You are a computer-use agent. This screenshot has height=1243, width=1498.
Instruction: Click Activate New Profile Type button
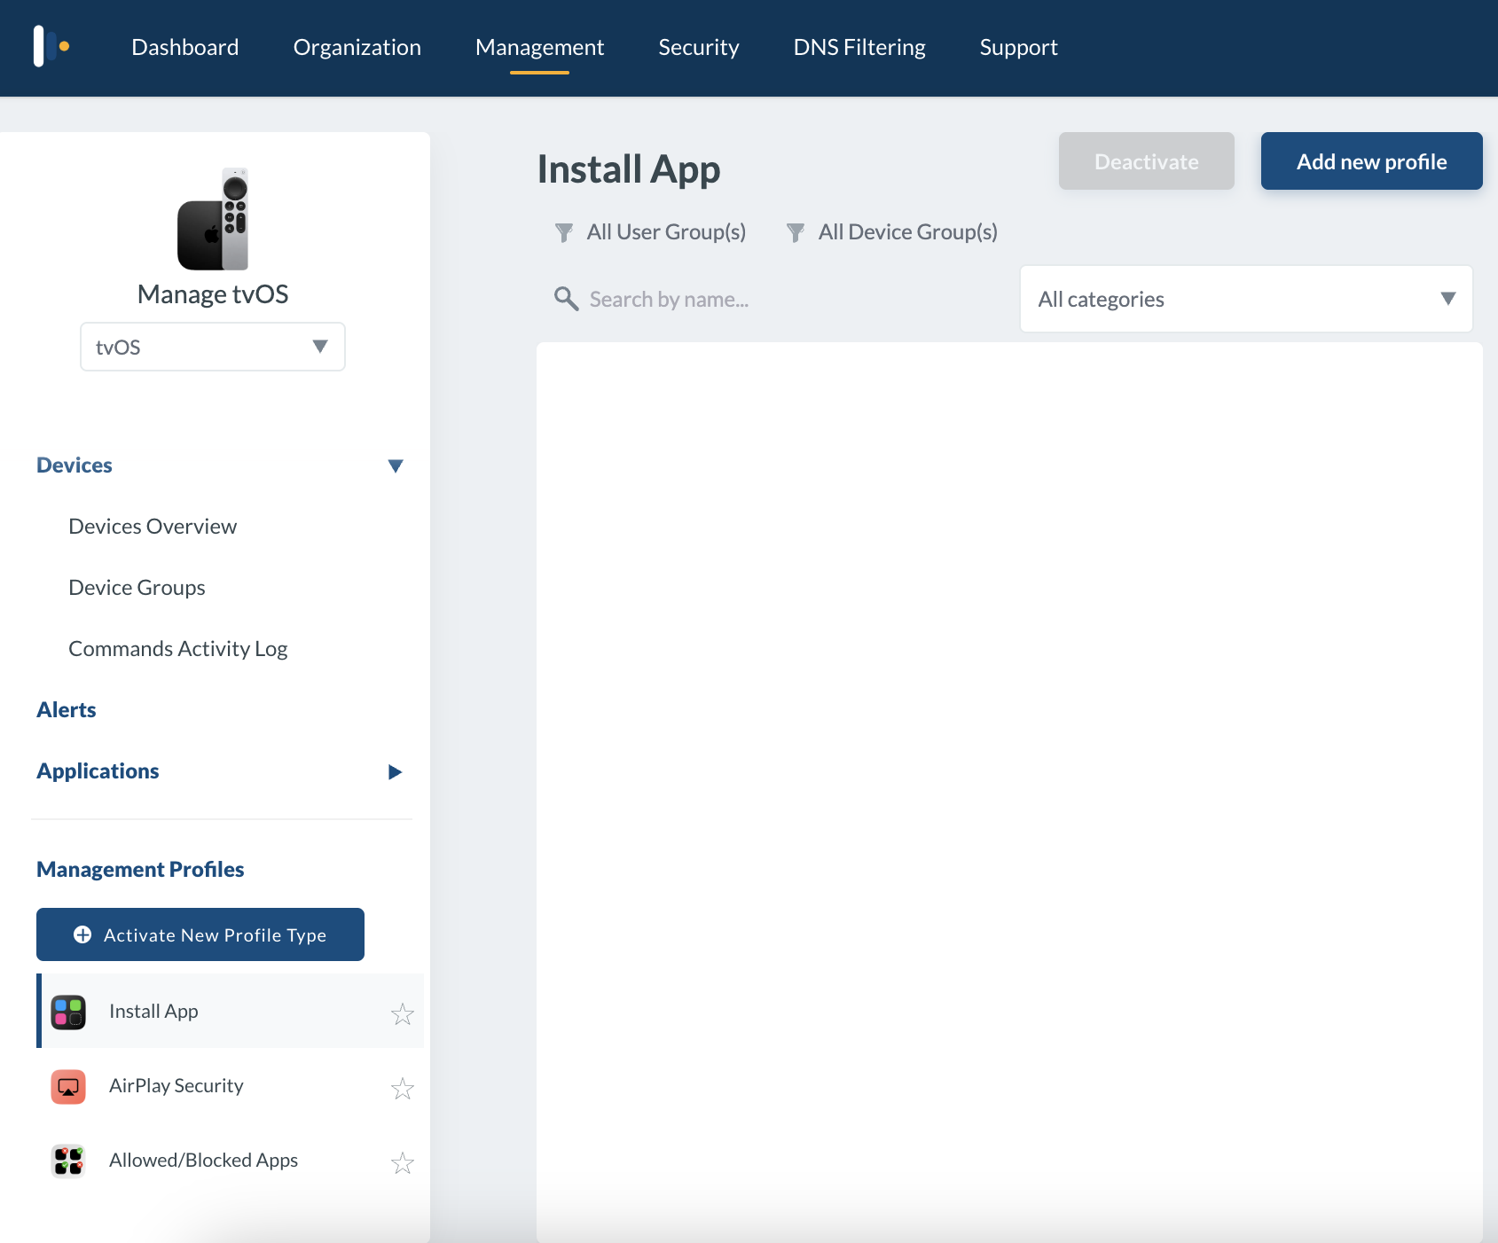click(x=200, y=934)
